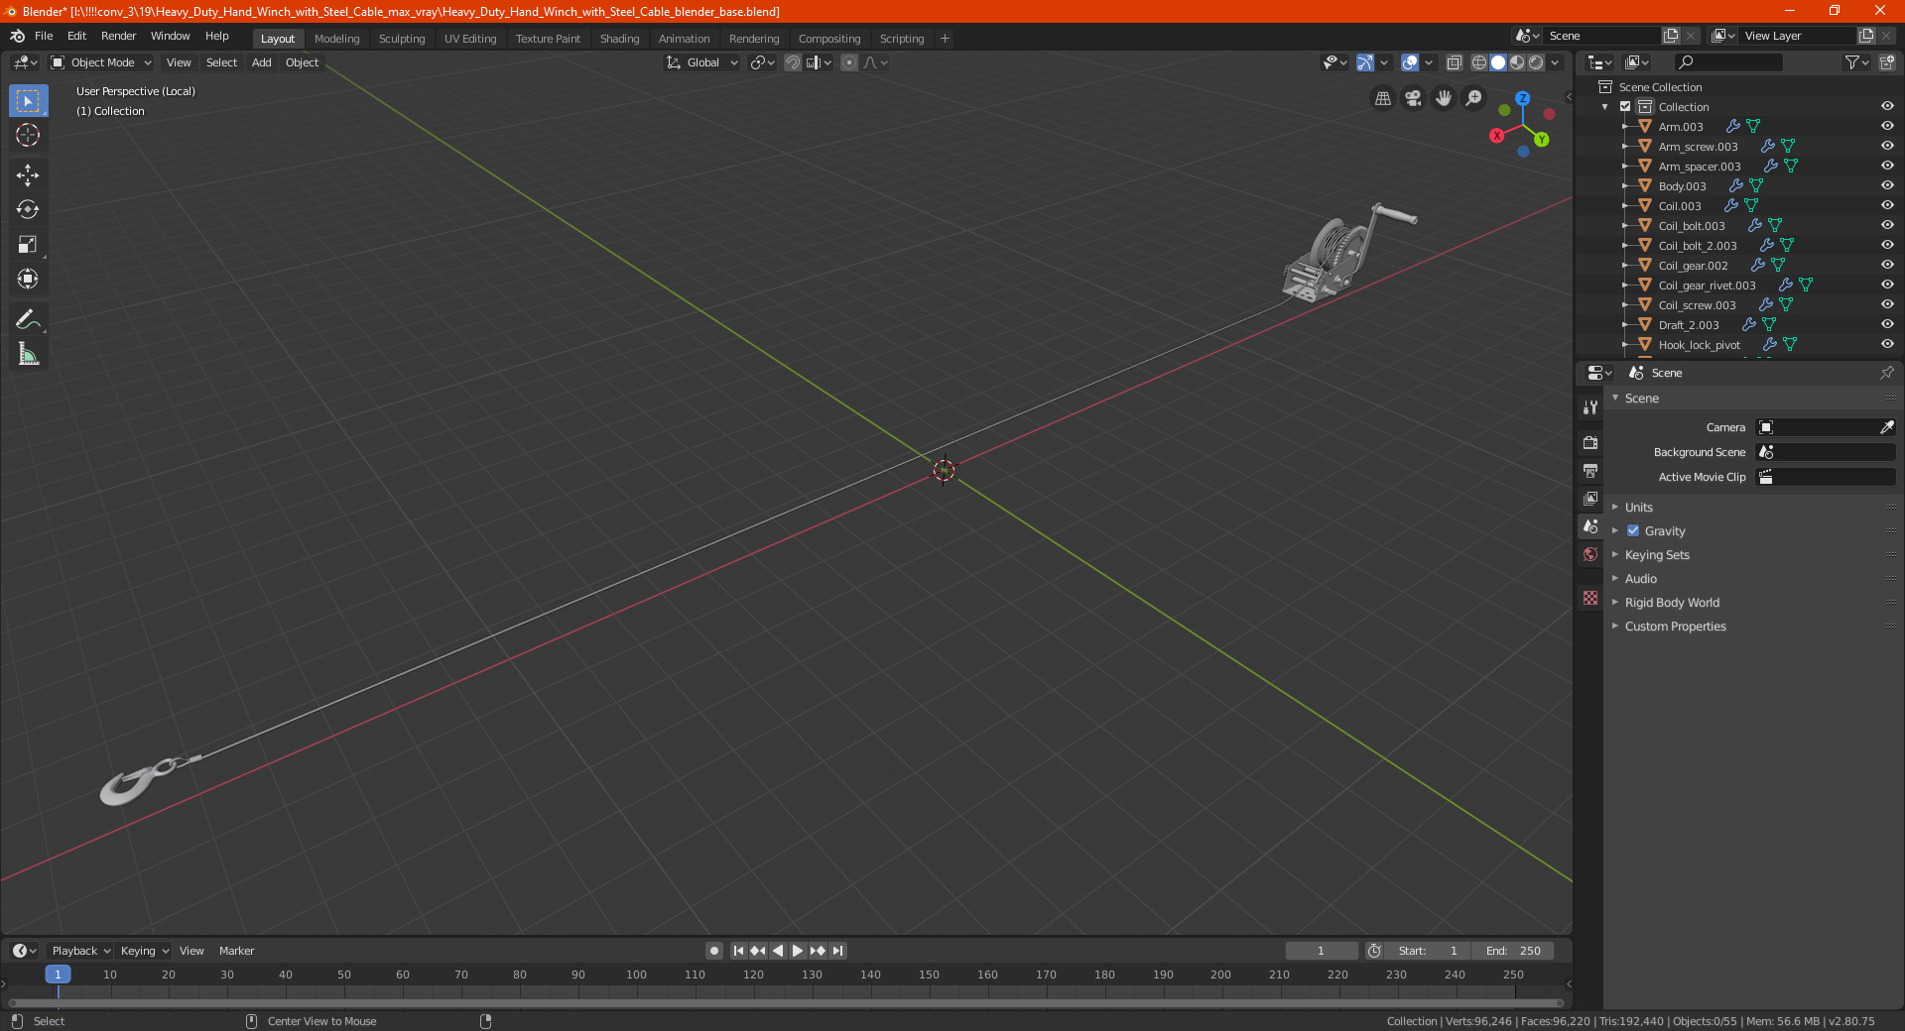Viewport: 1905px width, 1031px height.
Task: Choose the Rotate tool
Action: 28,209
